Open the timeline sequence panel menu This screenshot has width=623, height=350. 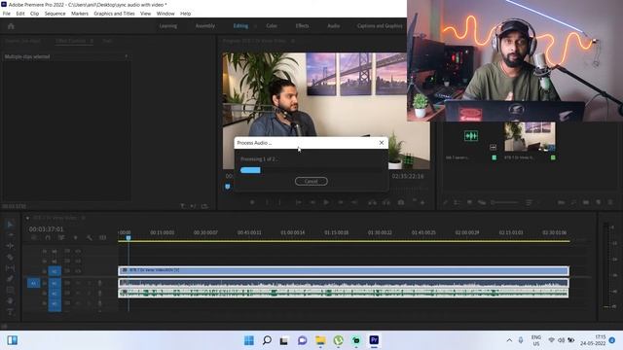83,218
